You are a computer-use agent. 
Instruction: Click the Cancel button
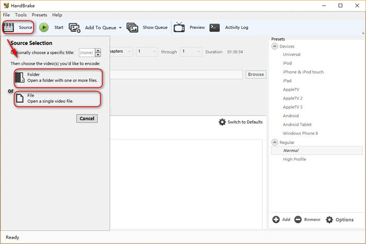87,119
